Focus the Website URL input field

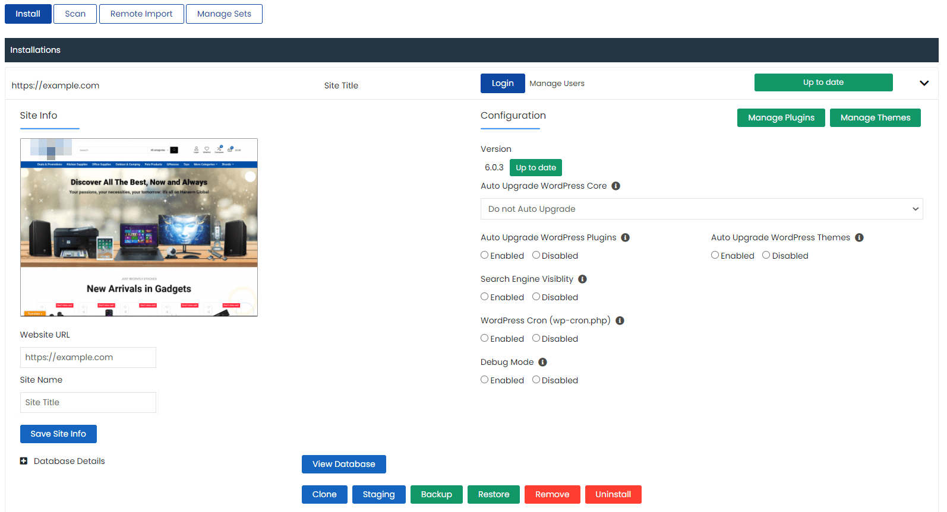[x=88, y=357]
